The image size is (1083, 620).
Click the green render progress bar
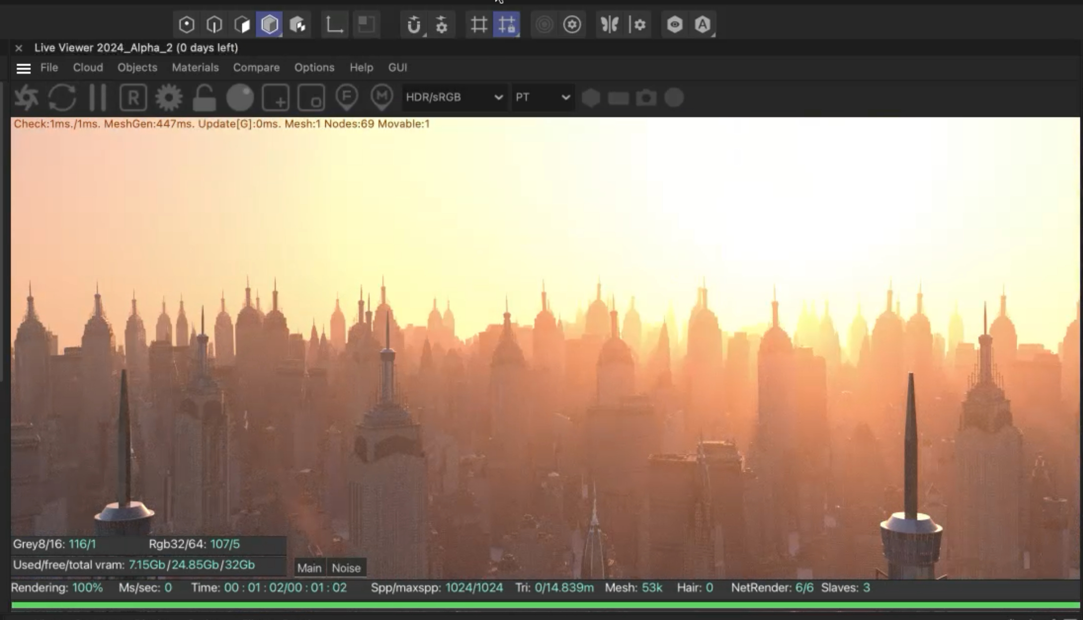(x=545, y=605)
